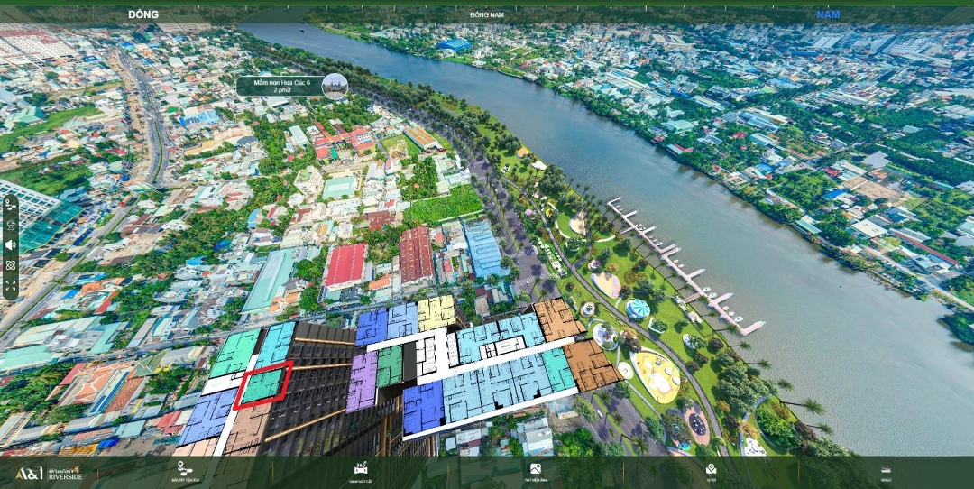Open the video icon at bottom right
Viewport: 974px width, 489px height.
(x=886, y=469)
